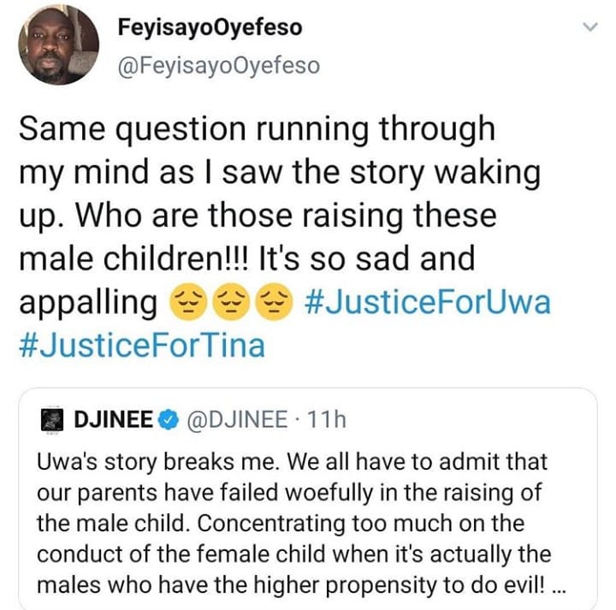Expand the tweet options chevron menu
Viewport: 616px width, 610px height.
coord(588,29)
